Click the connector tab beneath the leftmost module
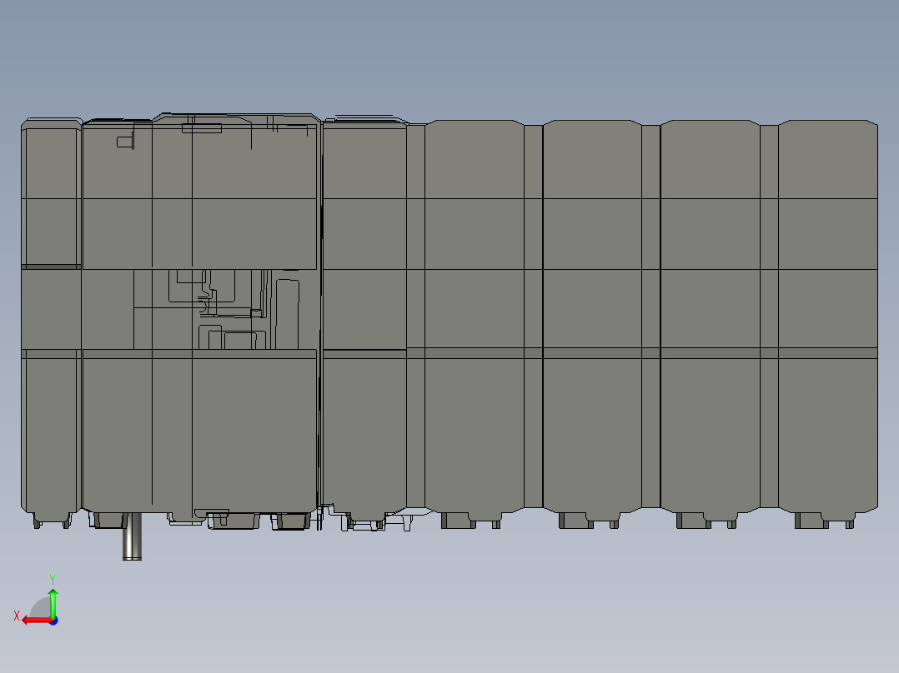This screenshot has width=899, height=673. 50,518
